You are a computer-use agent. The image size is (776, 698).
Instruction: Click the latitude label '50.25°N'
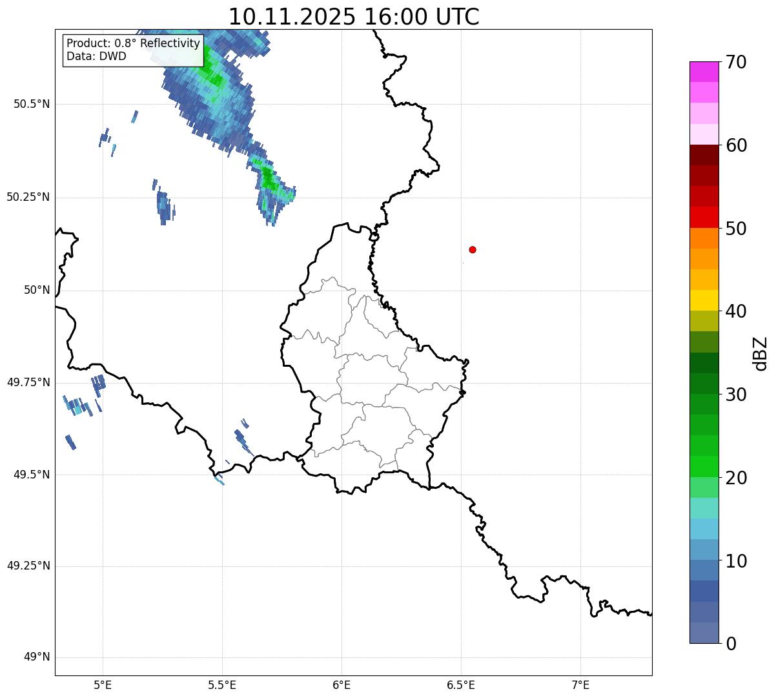pos(28,197)
